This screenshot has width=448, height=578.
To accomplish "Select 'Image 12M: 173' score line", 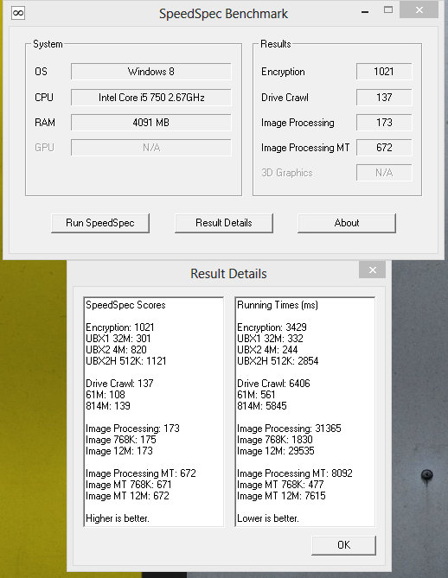I will click(x=119, y=451).
